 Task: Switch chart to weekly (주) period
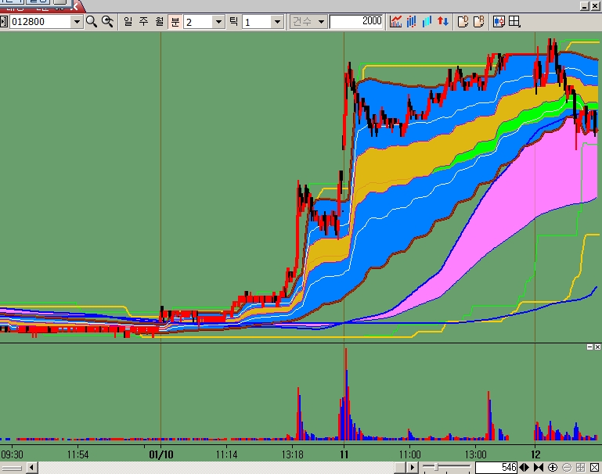click(x=143, y=22)
